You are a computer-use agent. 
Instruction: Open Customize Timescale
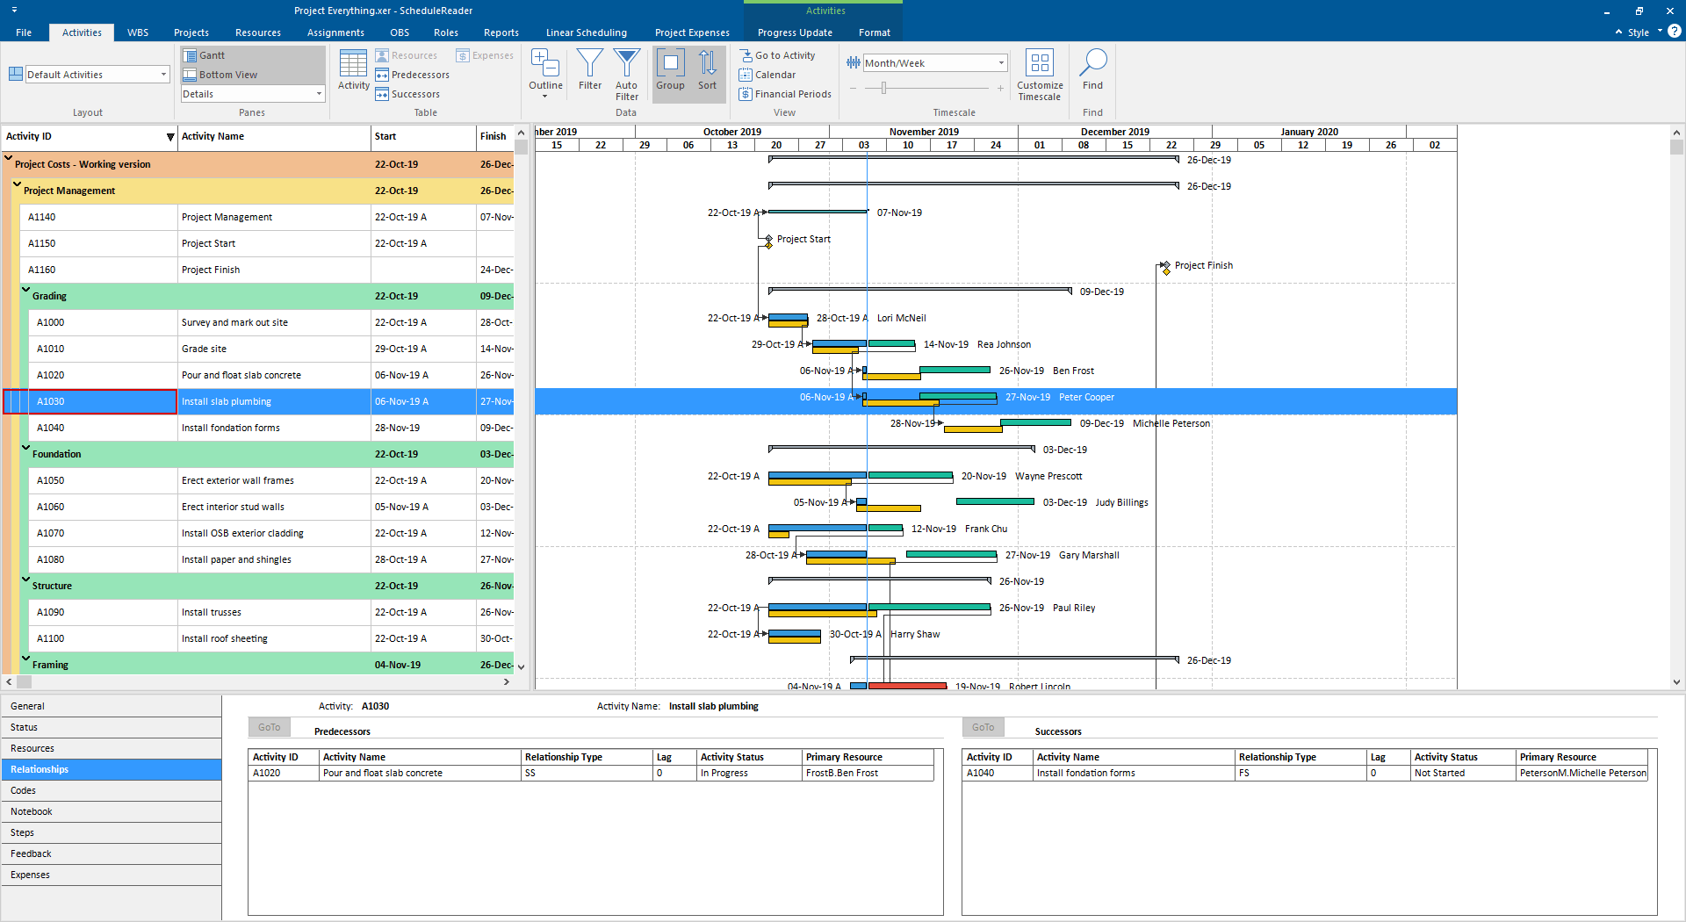pyautogui.click(x=1040, y=75)
